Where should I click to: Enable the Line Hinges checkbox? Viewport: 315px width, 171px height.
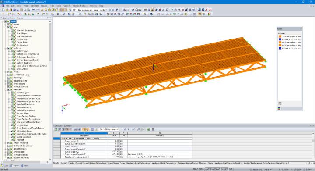click(12, 33)
